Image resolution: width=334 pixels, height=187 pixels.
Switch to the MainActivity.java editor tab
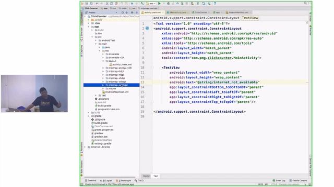coord(178,12)
